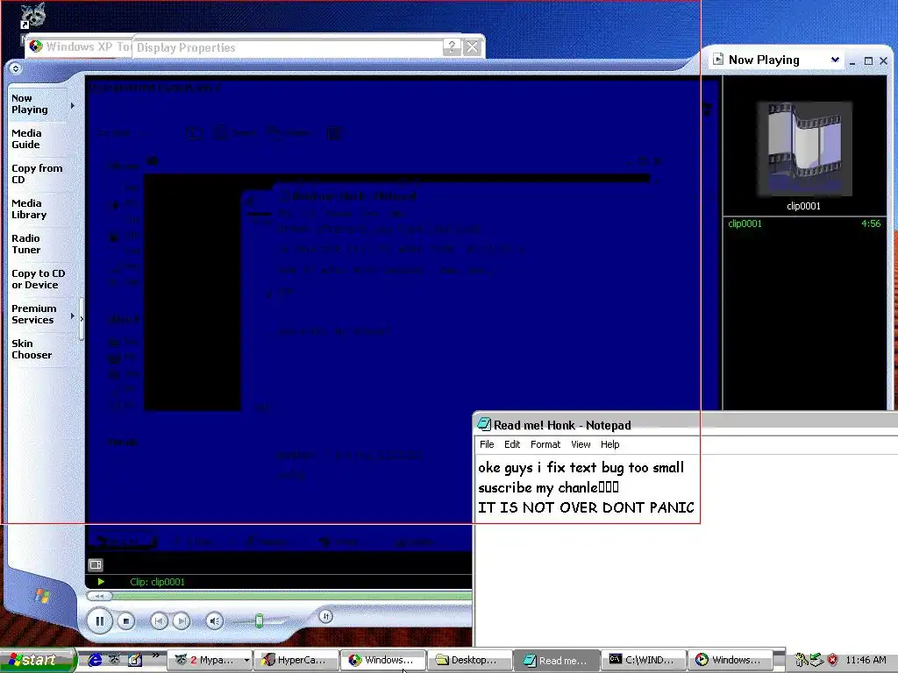Viewport: 898px width, 673px height.
Task: Click the keys tray icon
Action: click(802, 660)
